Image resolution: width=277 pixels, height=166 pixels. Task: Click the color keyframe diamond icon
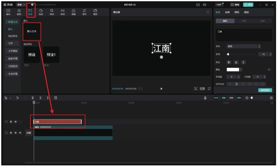tap(269, 69)
